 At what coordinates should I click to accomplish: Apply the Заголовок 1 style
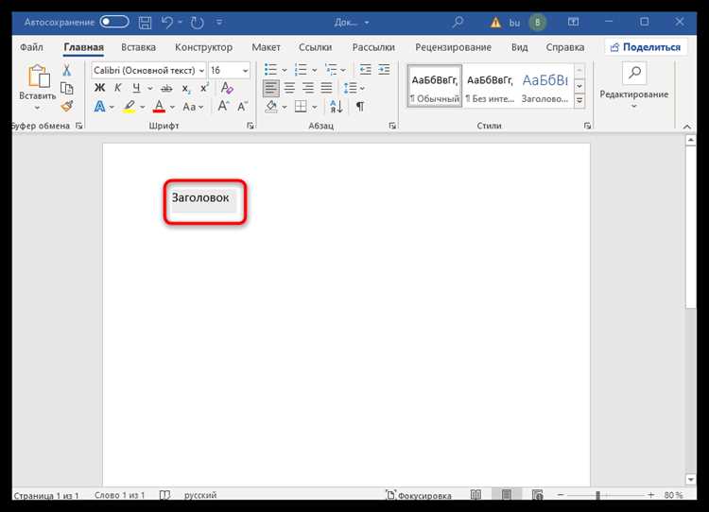click(545, 86)
